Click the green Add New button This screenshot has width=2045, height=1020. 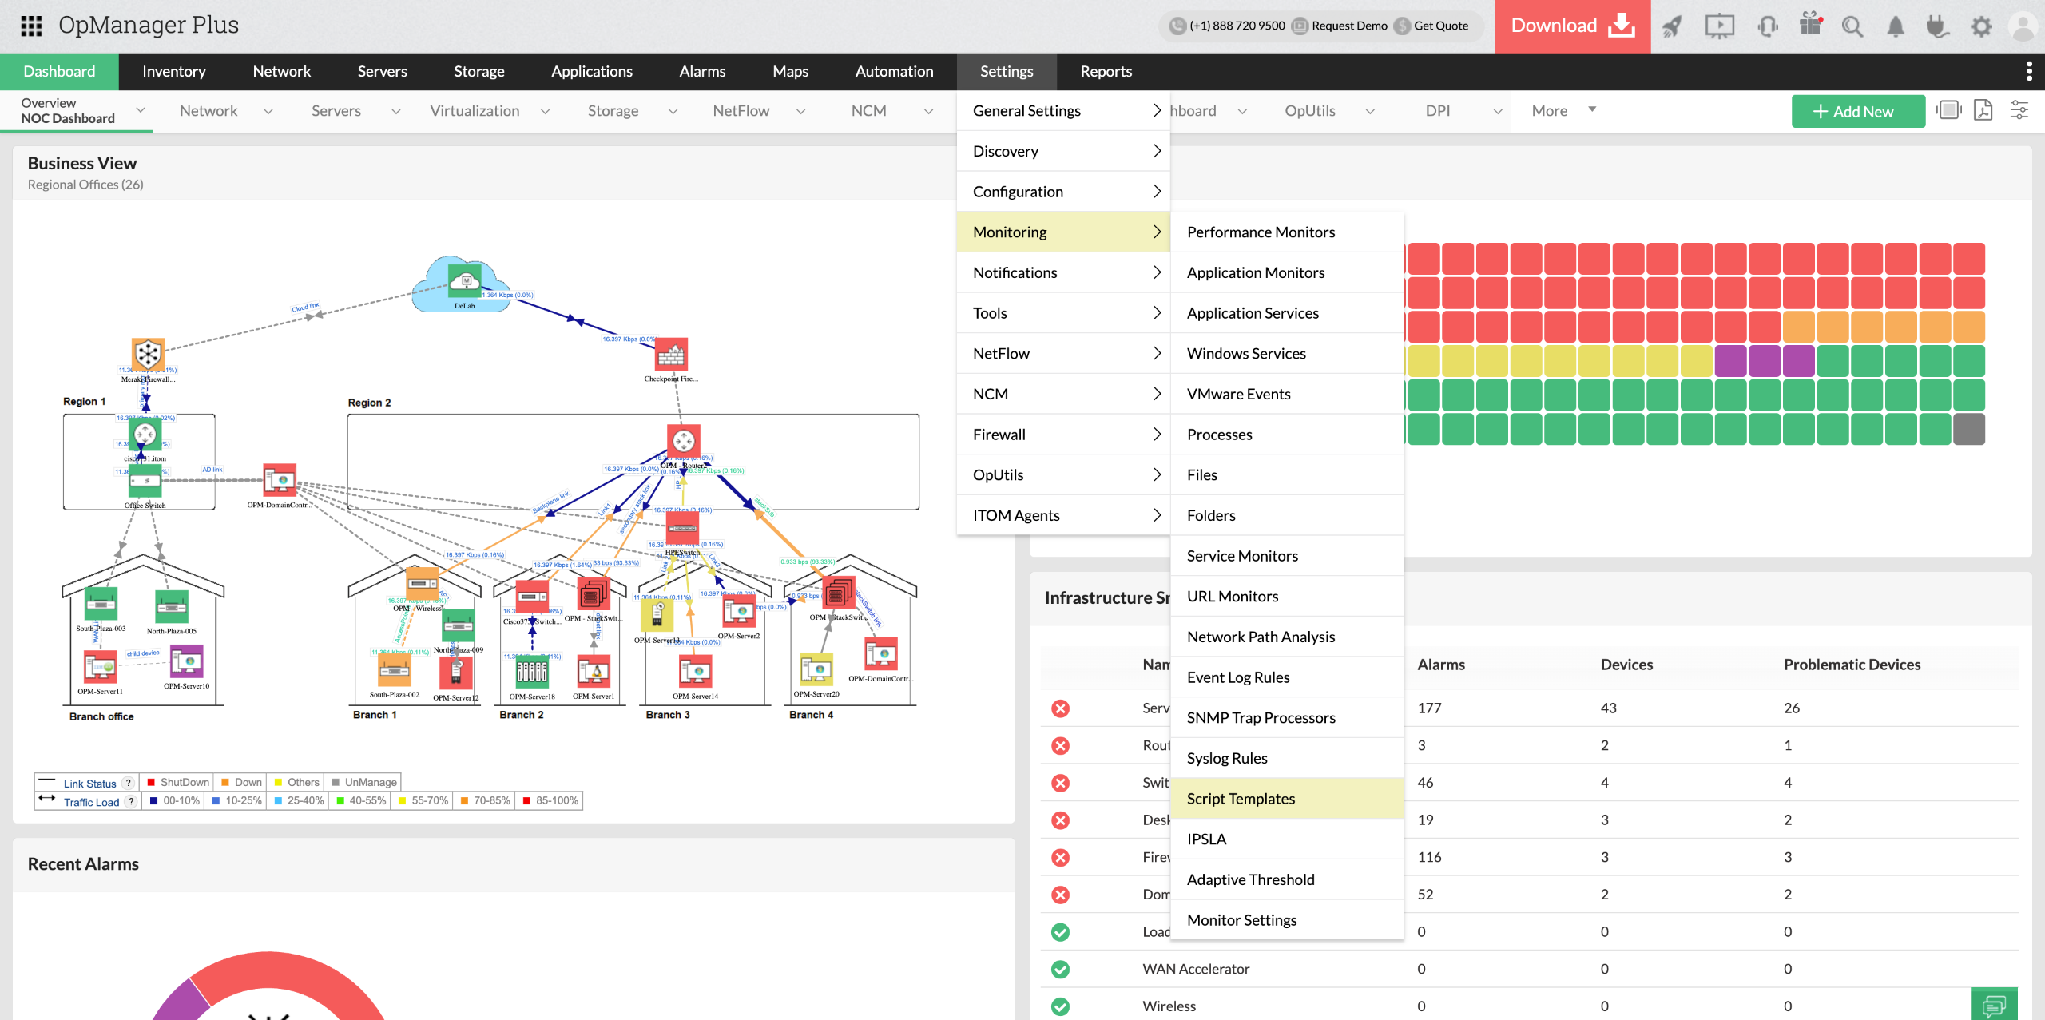pyautogui.click(x=1857, y=111)
